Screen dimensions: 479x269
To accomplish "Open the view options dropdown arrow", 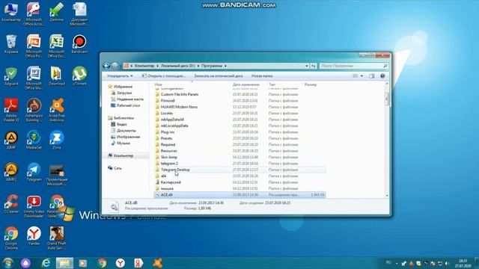I will [x=361, y=76].
